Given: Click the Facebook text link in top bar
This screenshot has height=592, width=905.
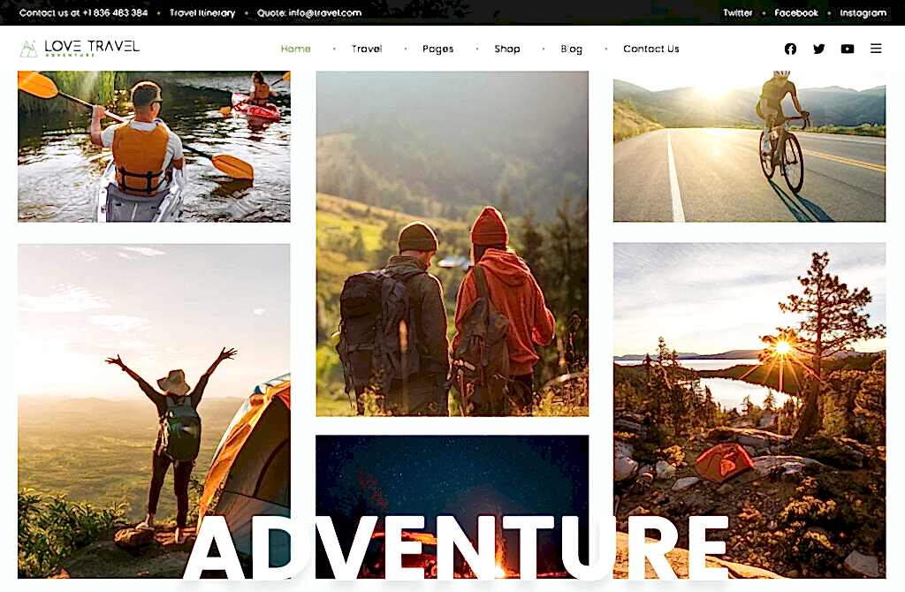Looking at the screenshot, I should click(x=796, y=12).
